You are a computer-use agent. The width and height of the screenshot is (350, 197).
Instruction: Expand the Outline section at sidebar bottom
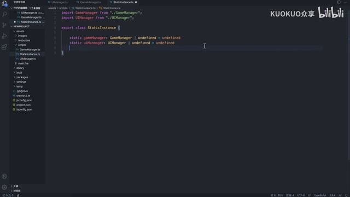coord(27,186)
